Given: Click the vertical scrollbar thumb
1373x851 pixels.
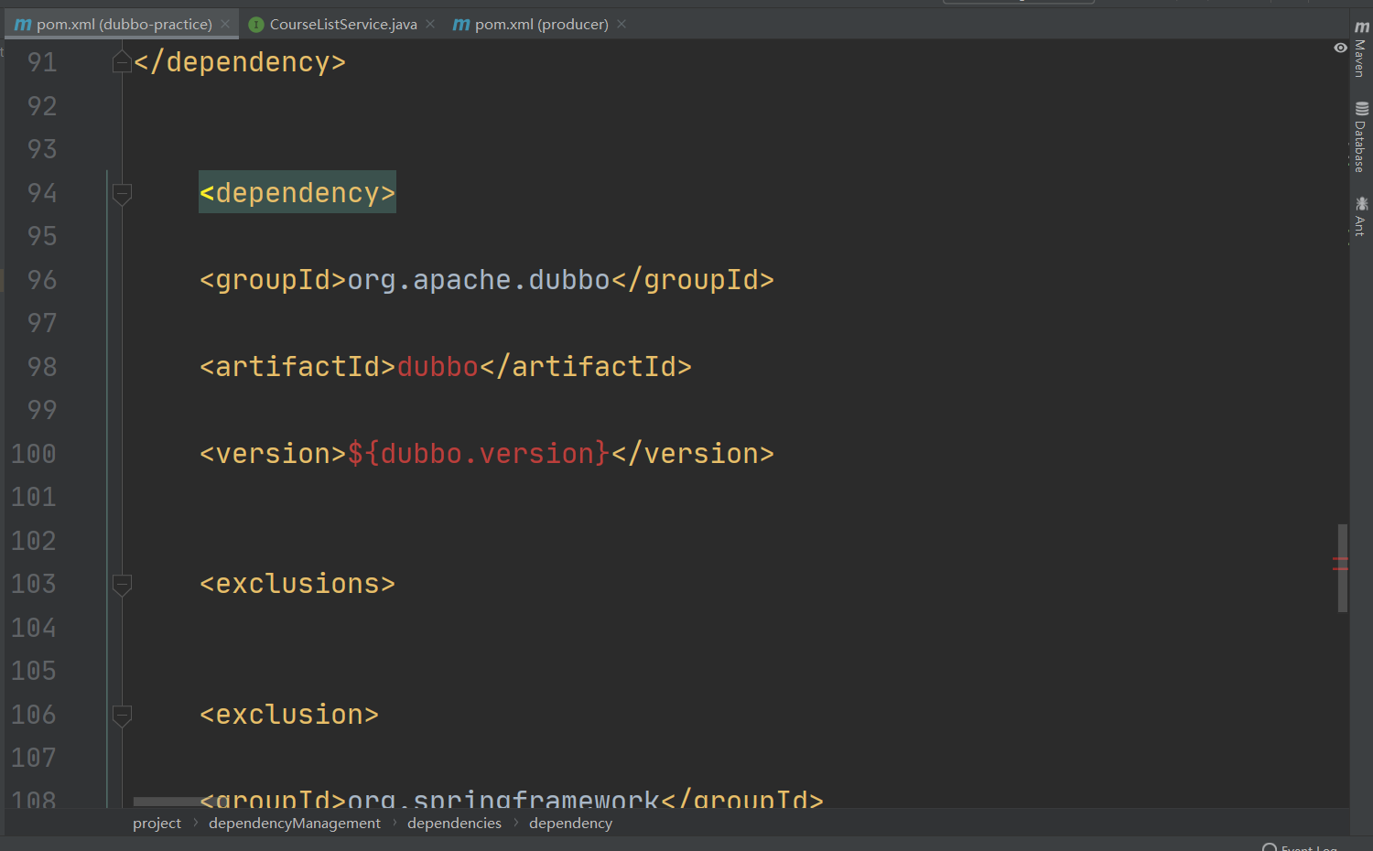Looking at the screenshot, I should [1342, 567].
